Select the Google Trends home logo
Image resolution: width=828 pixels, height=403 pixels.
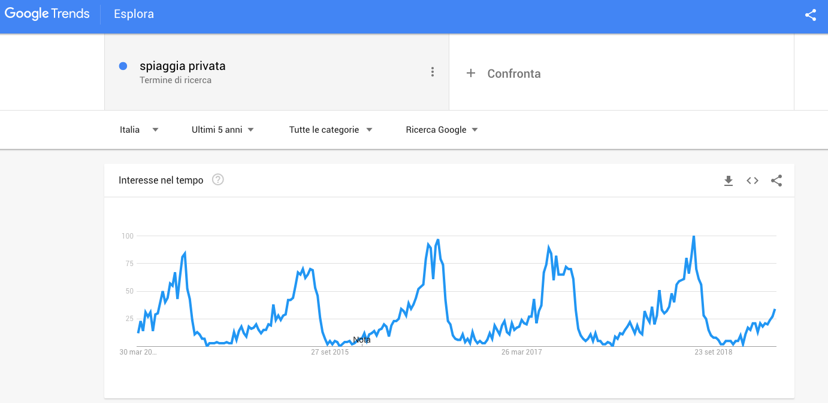[47, 13]
